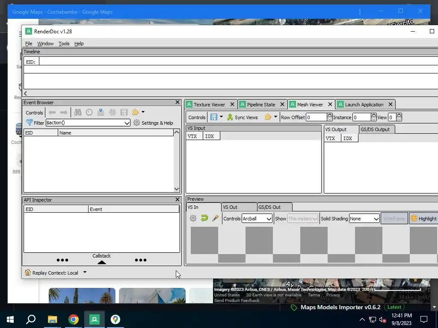
Task: Click the Instance number field
Action: point(362,117)
